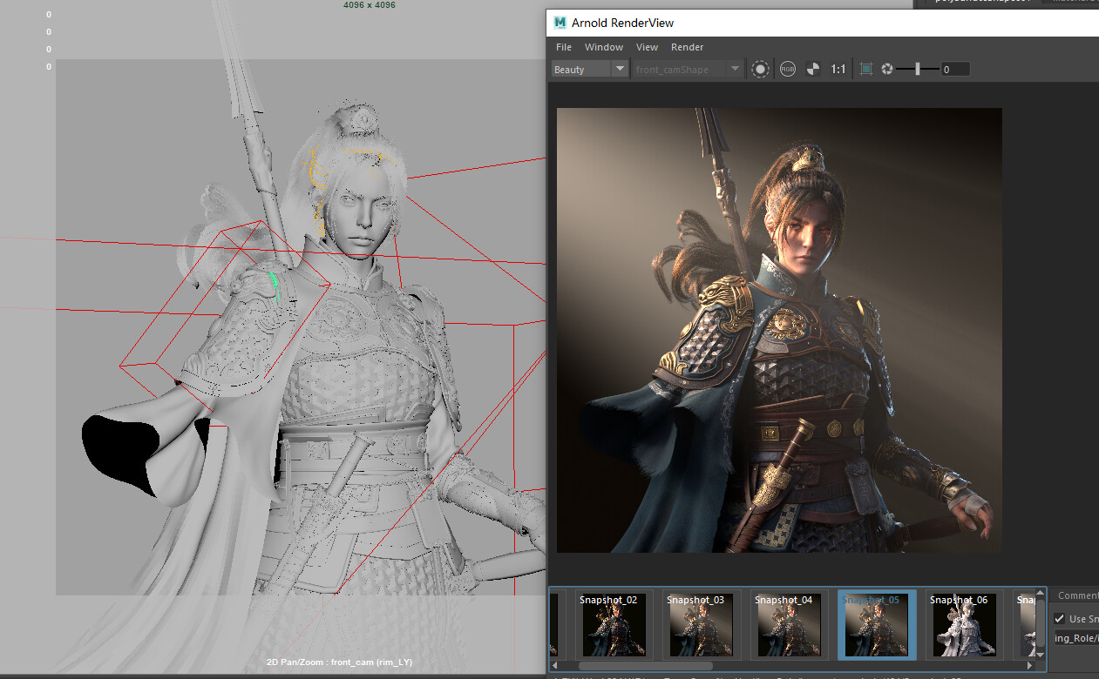The image size is (1099, 679).
Task: Click the snapshot strip horizontal scrollbar thumb
Action: click(644, 666)
